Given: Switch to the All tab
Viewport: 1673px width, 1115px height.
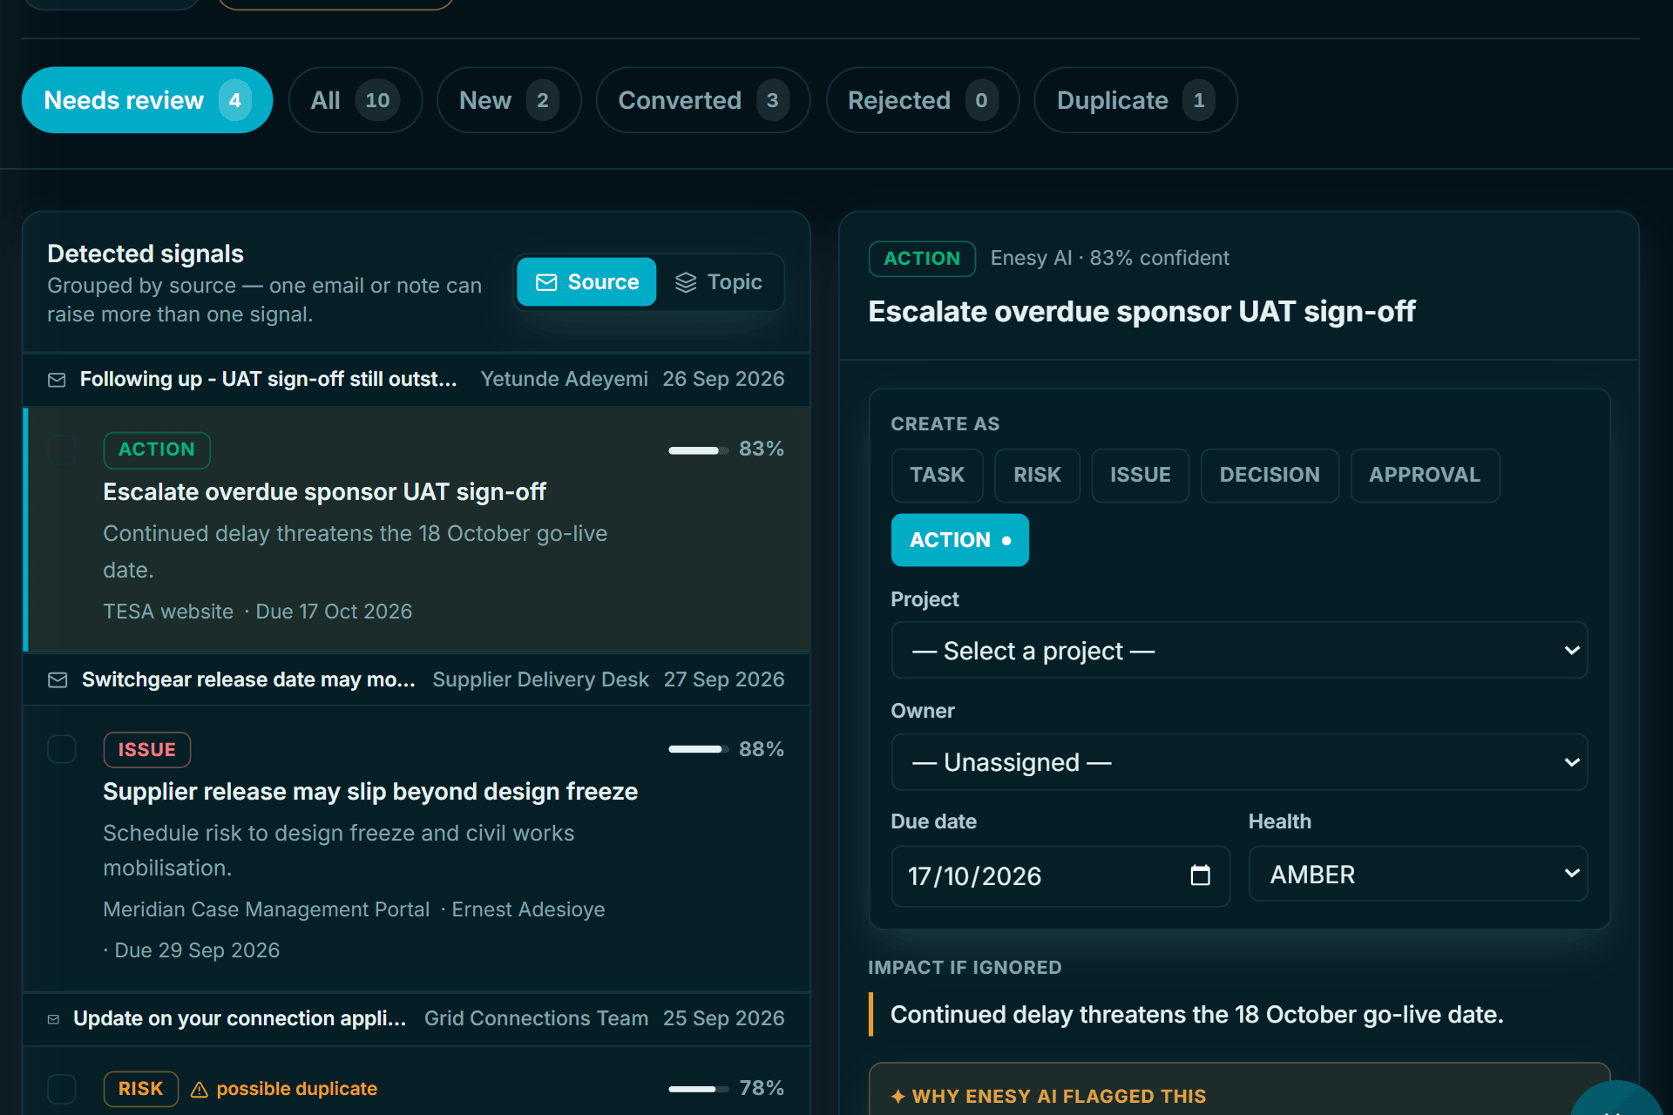Looking at the screenshot, I should (x=356, y=100).
